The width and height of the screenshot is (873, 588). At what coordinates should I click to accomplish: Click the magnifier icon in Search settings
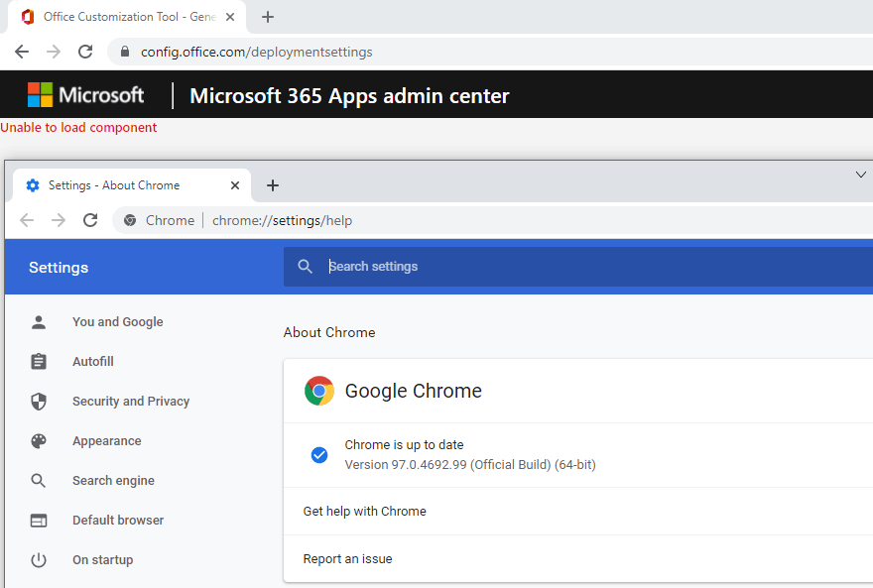(x=306, y=267)
